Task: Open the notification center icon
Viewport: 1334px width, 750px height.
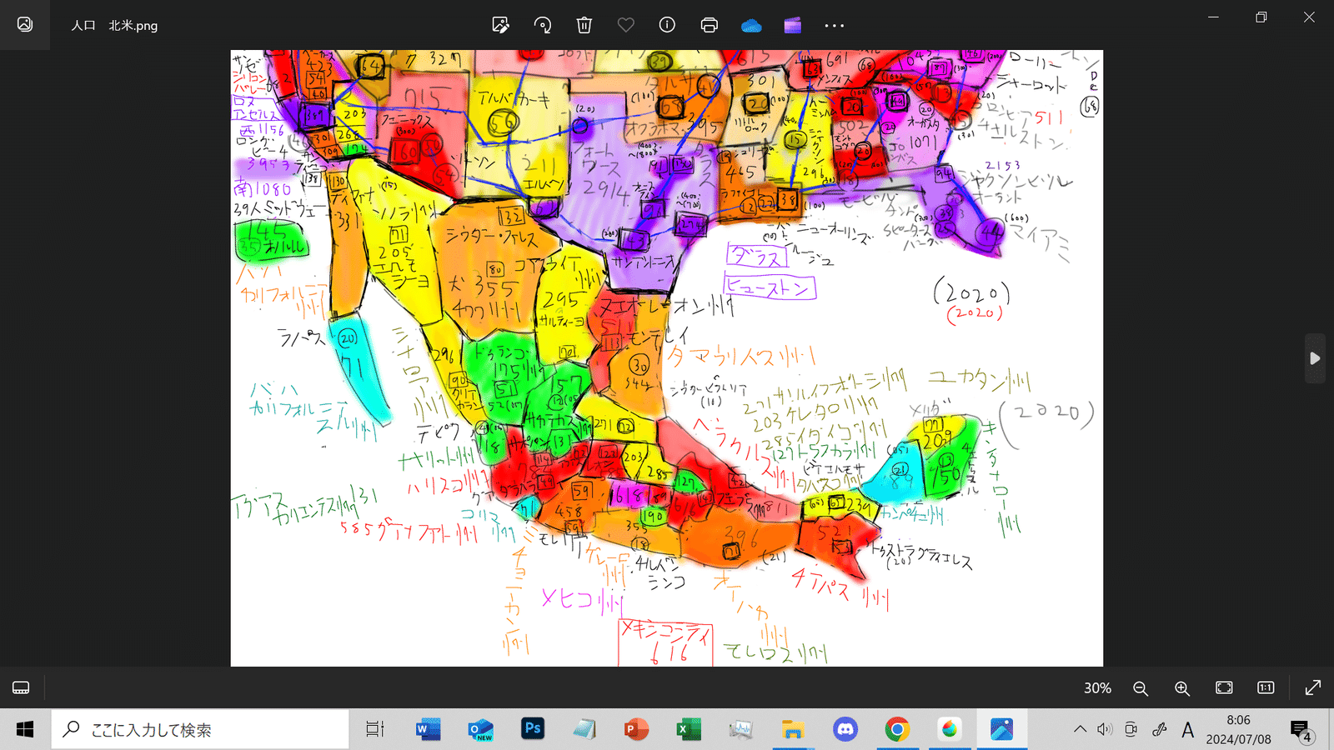Action: coord(1301,730)
